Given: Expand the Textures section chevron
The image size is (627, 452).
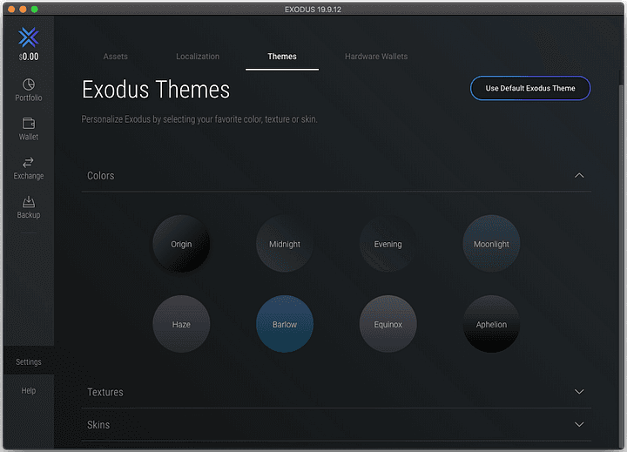Looking at the screenshot, I should [579, 392].
